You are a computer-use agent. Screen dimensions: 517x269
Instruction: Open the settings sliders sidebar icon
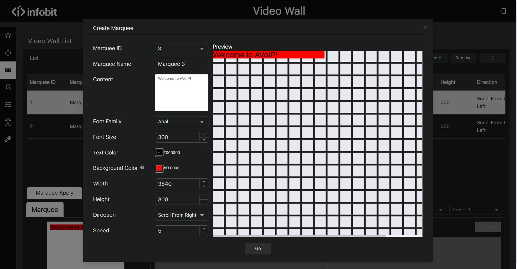(8, 105)
